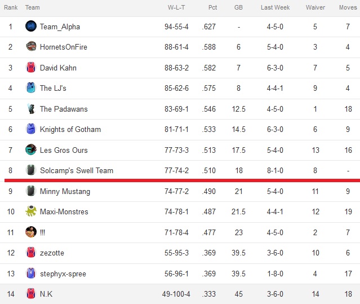
Task: Open HornetsOnFire team avatar icon
Action: [x=31, y=46]
